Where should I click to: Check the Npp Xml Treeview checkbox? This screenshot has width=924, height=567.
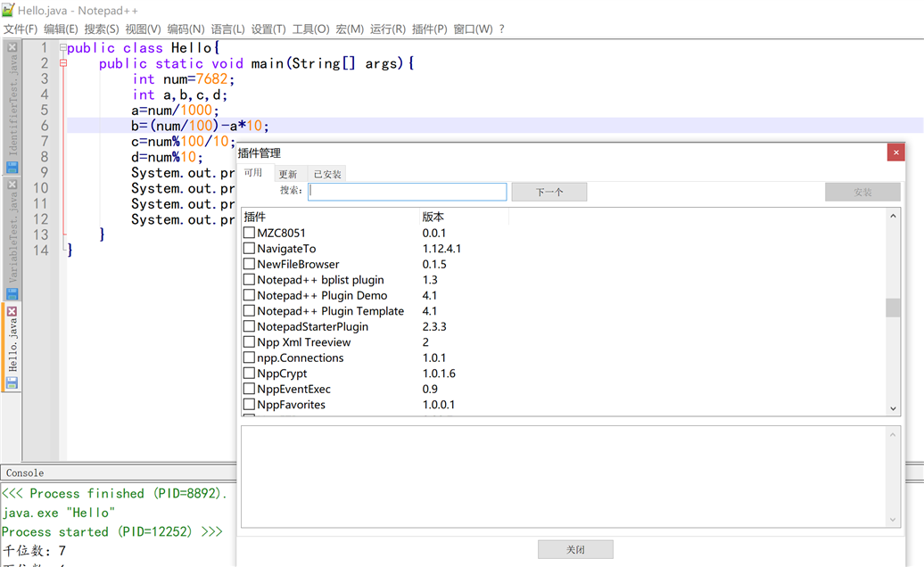tap(249, 341)
